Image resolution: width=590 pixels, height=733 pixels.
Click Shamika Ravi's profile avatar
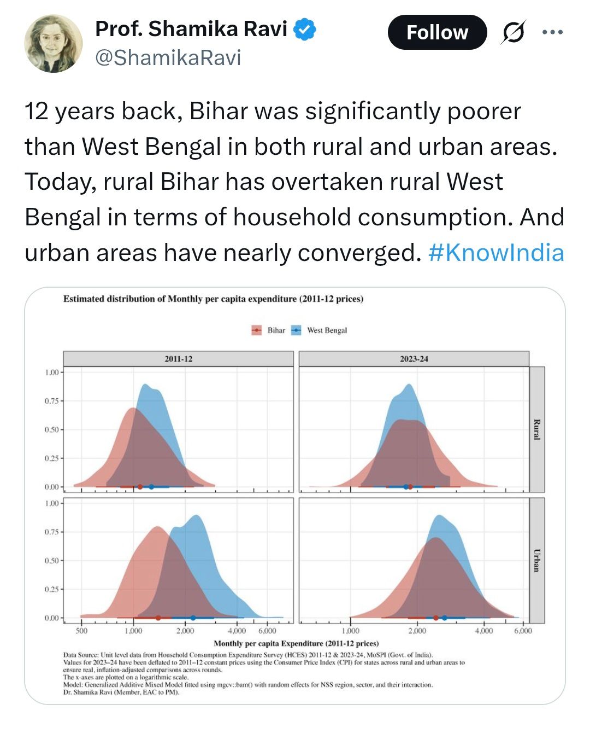pos(54,44)
